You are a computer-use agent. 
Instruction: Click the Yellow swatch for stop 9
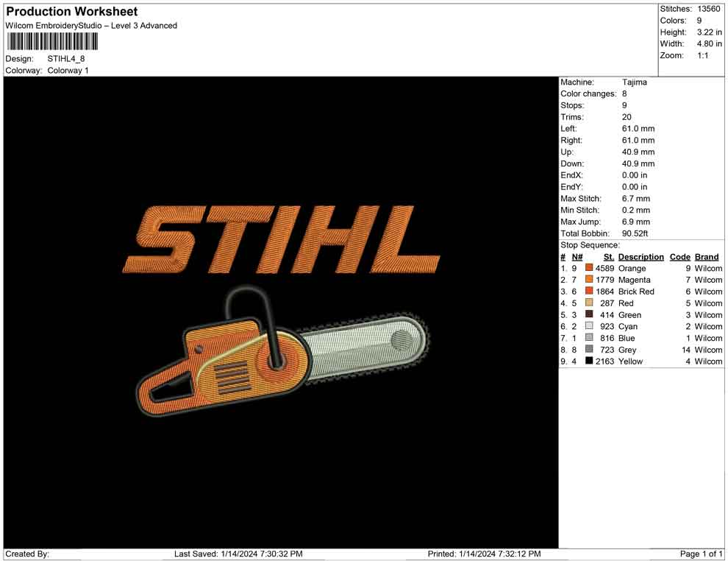point(588,361)
